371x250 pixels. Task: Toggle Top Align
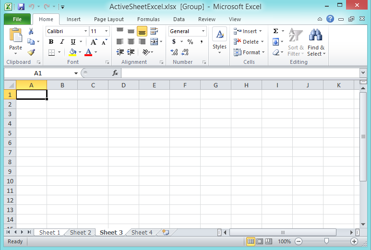point(120,31)
